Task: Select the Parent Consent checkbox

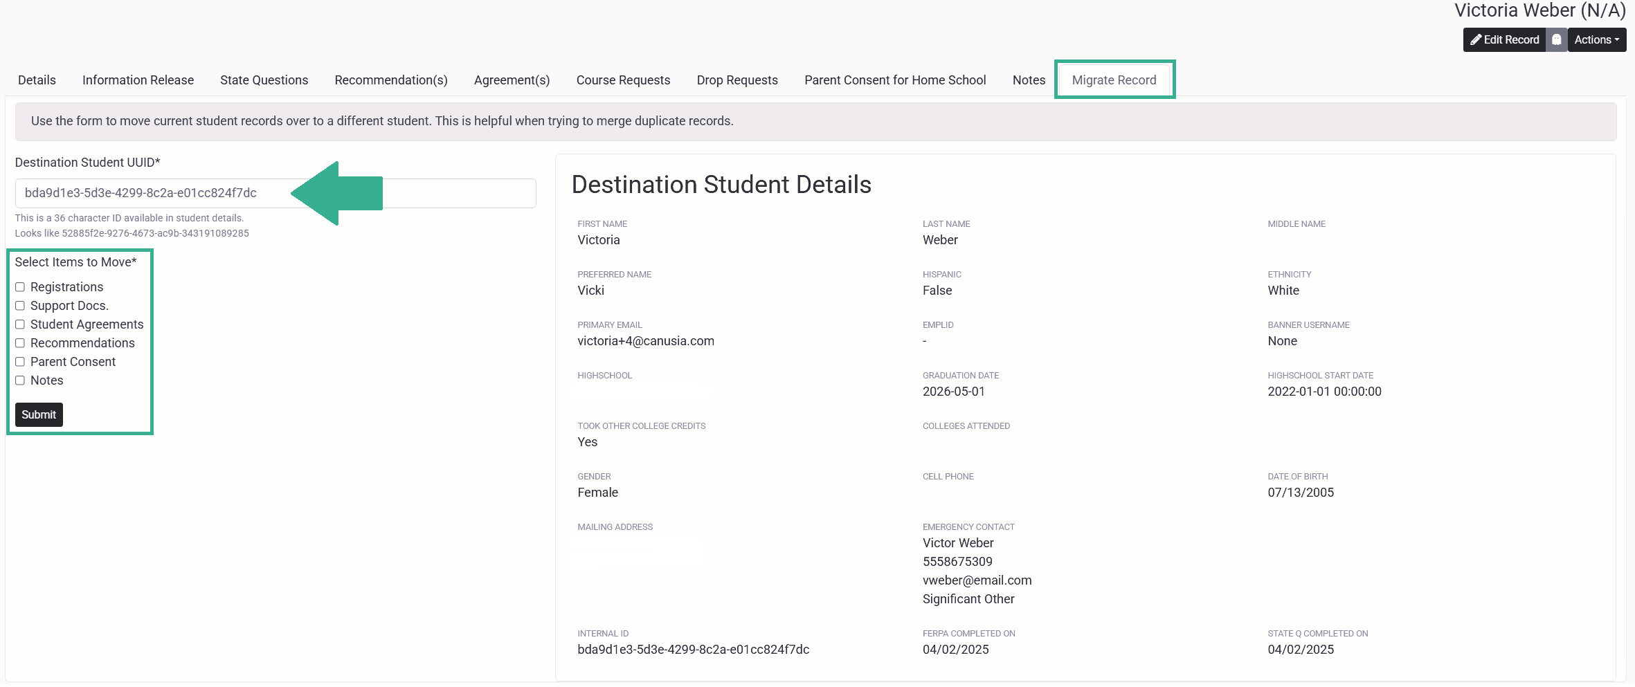Action: pyautogui.click(x=20, y=362)
